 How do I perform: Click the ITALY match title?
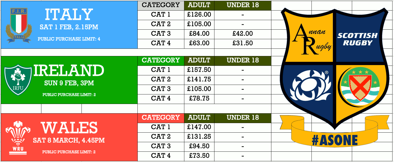pos(69,15)
